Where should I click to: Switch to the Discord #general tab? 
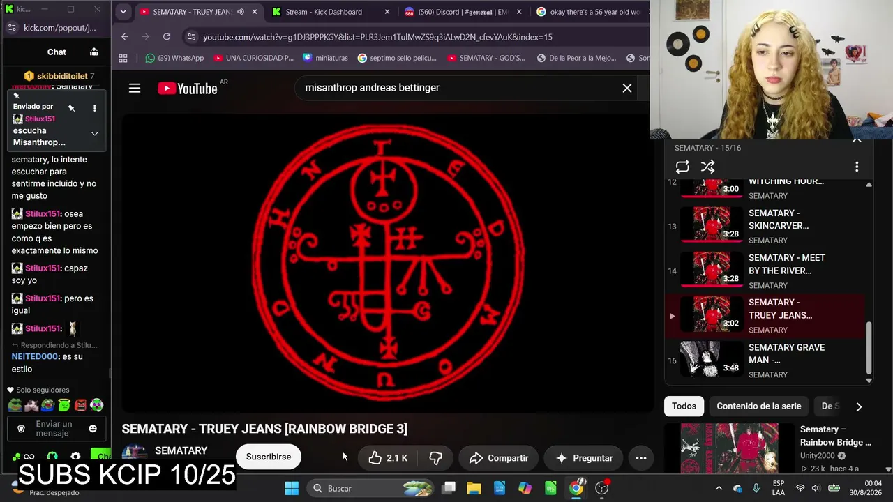pos(463,12)
